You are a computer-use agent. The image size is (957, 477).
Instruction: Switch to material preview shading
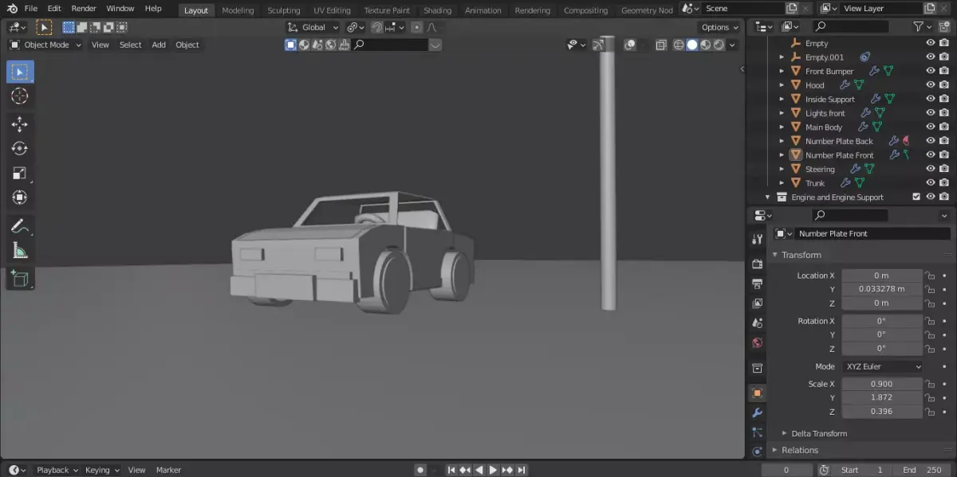[705, 45]
